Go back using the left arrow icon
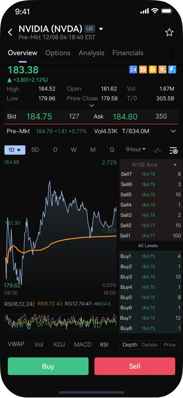 tap(10, 32)
